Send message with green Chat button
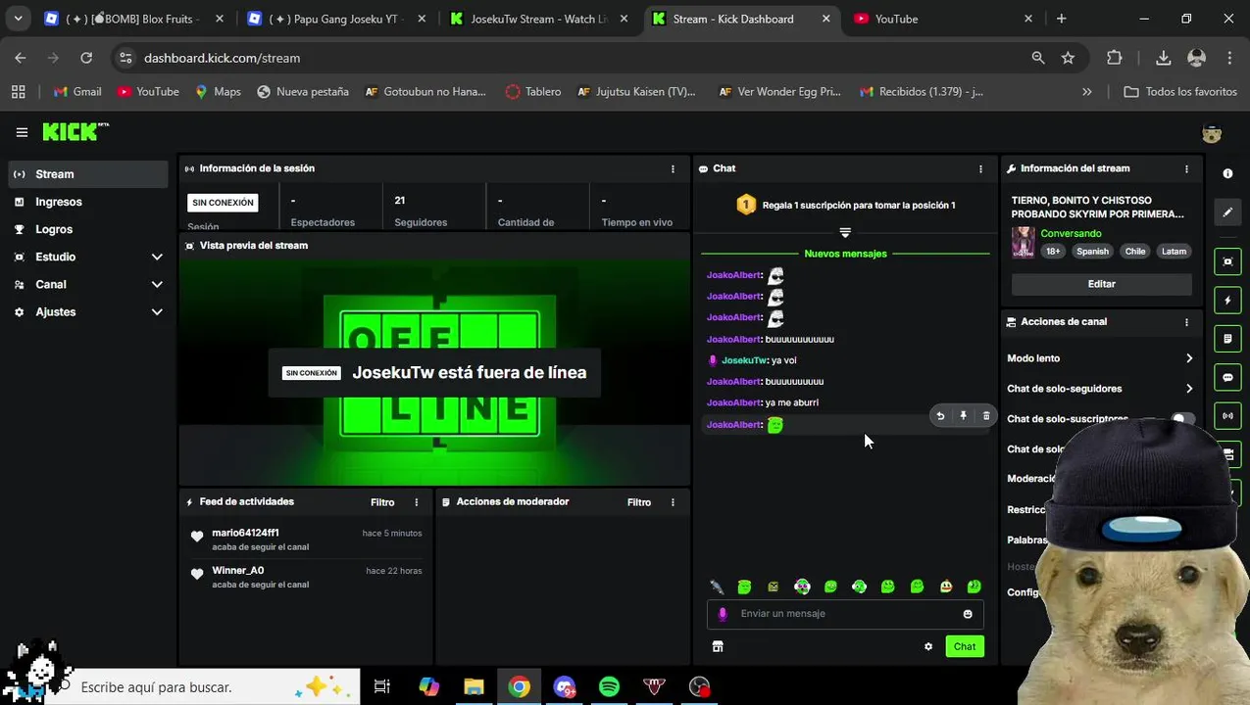This screenshot has height=705, width=1250. [965, 646]
